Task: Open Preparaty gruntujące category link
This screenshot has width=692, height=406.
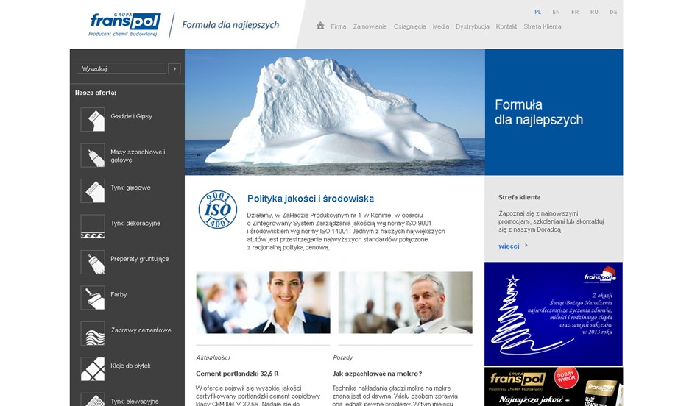Action: [139, 259]
